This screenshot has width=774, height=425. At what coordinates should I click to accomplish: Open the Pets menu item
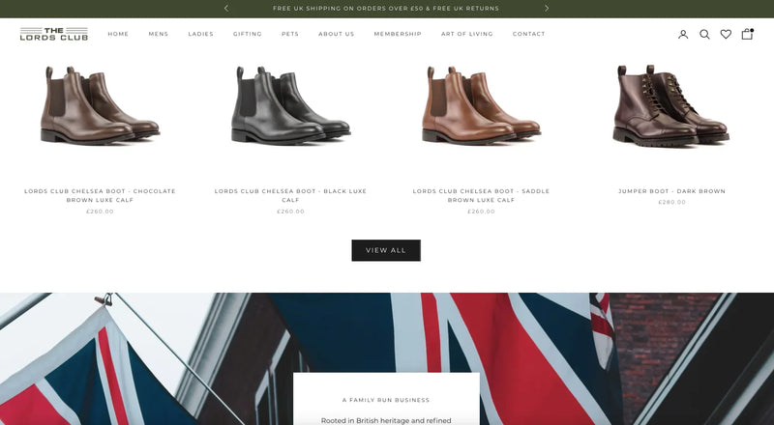[x=290, y=34]
